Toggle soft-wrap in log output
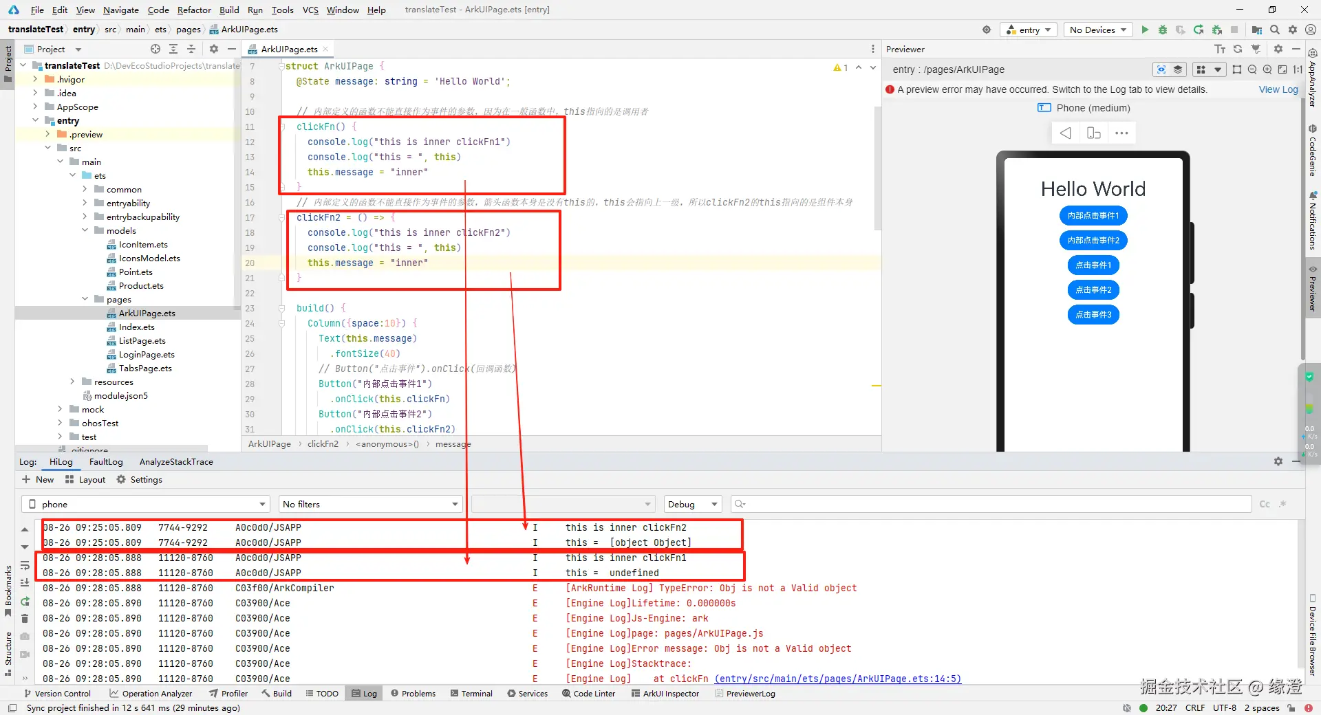1321x715 pixels. 25,565
